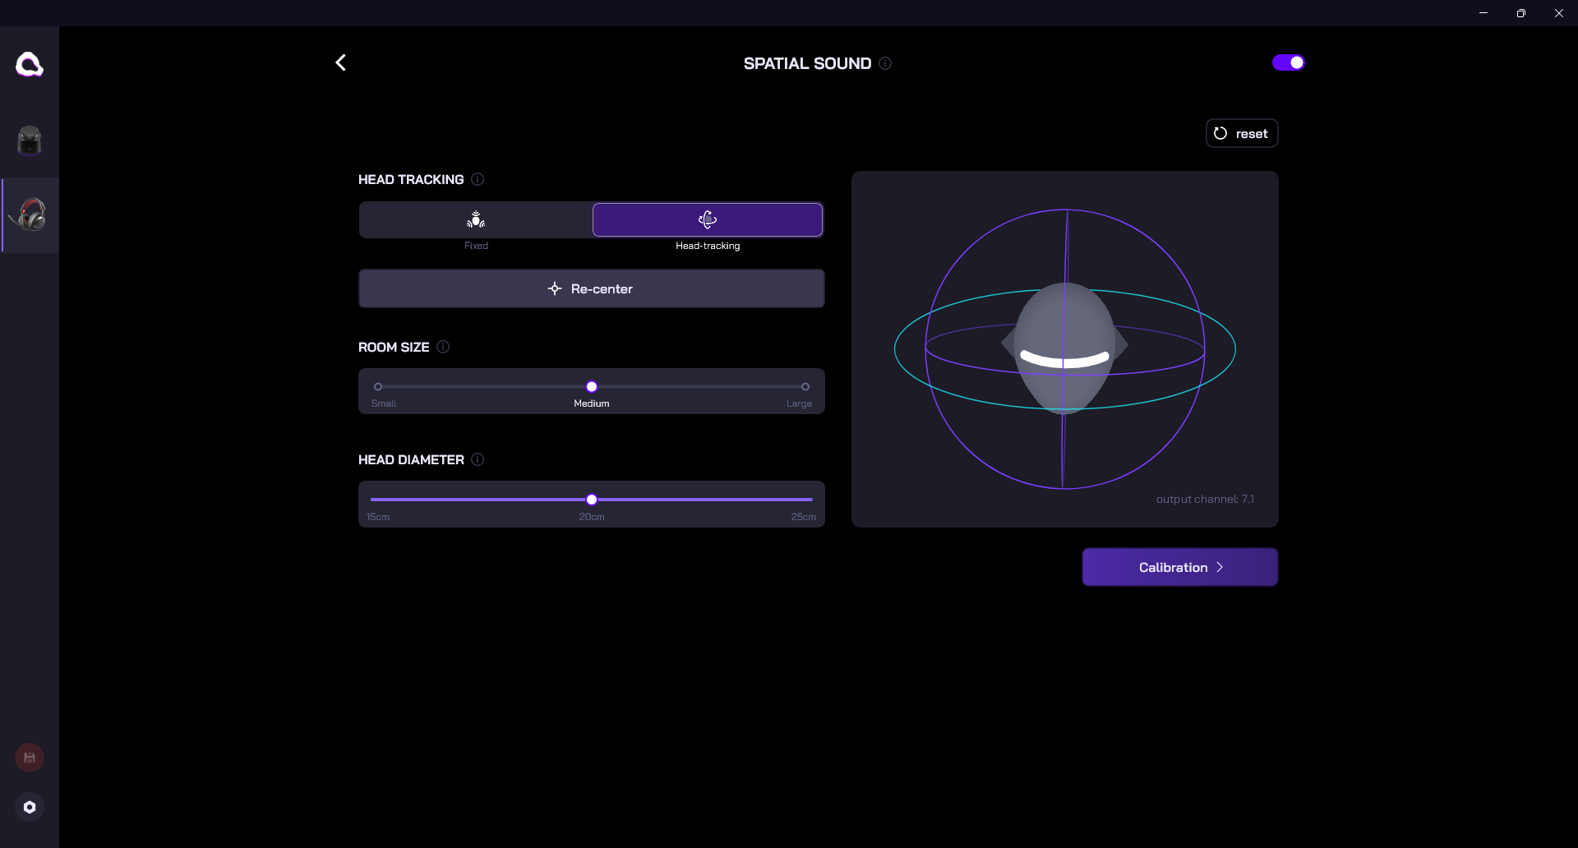Switch head tracking to Fixed mode

click(x=476, y=219)
